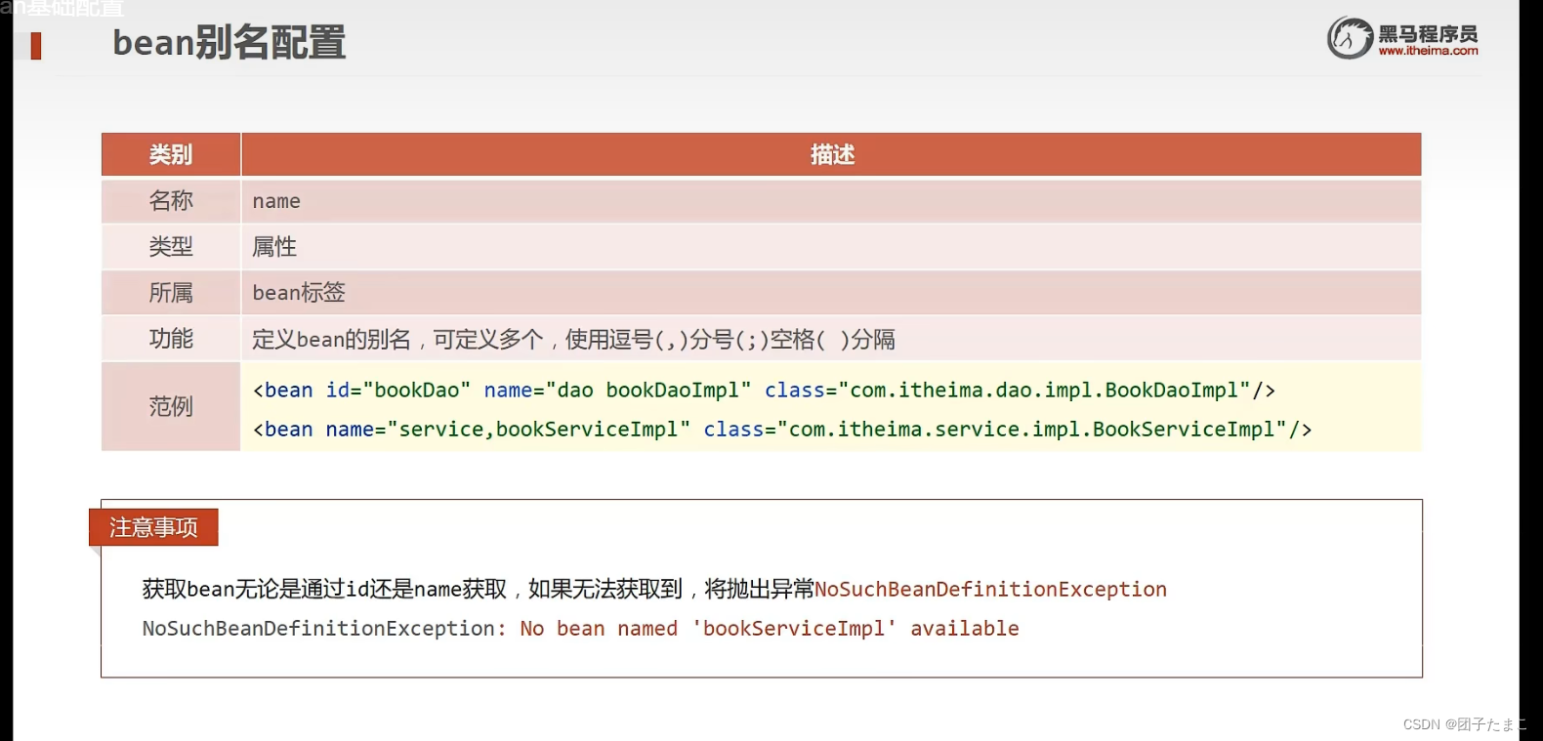Click the 'CSDN @团子' watermark credit
Viewport: 1543px width, 741px height.
click(x=1463, y=724)
